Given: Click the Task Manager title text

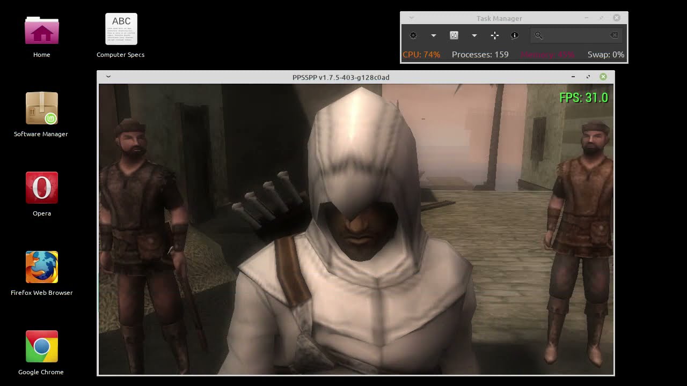Looking at the screenshot, I should [x=499, y=18].
